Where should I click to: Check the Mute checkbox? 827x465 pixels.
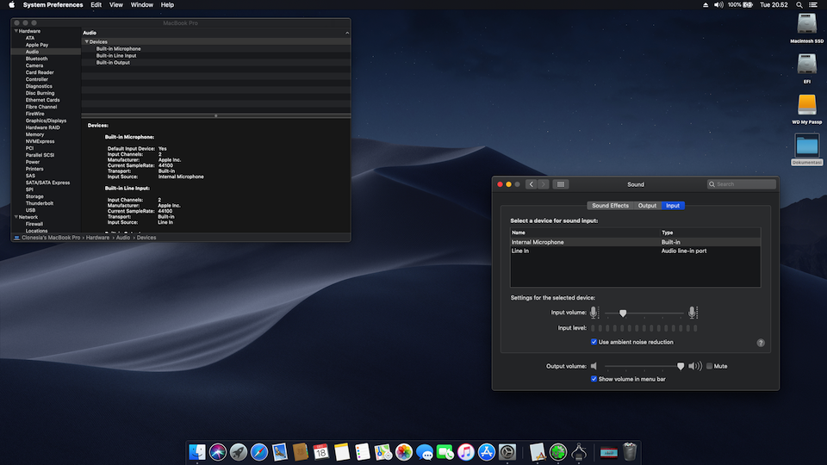coord(710,366)
